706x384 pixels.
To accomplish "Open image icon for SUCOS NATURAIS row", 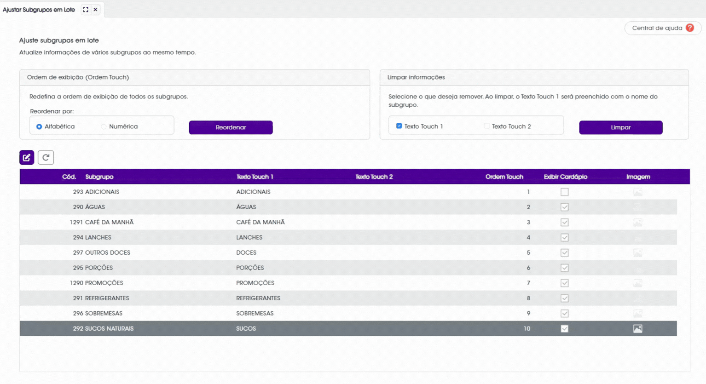I will pos(637,328).
